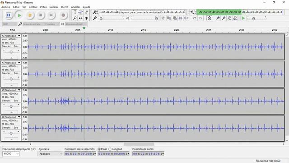289x163 pixels.
Task: Solo the first Fleetwood track
Action: [16, 46]
